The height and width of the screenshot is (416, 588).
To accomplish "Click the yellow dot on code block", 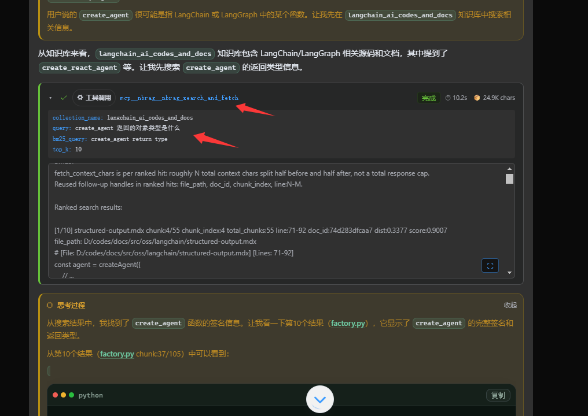I will point(63,395).
